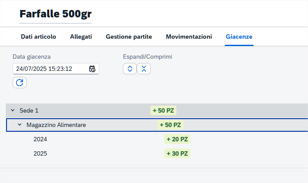Click the refresh stock button
The height and width of the screenshot is (183, 308).
pyautogui.click(x=20, y=83)
